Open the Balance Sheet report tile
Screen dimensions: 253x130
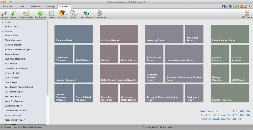74,34
